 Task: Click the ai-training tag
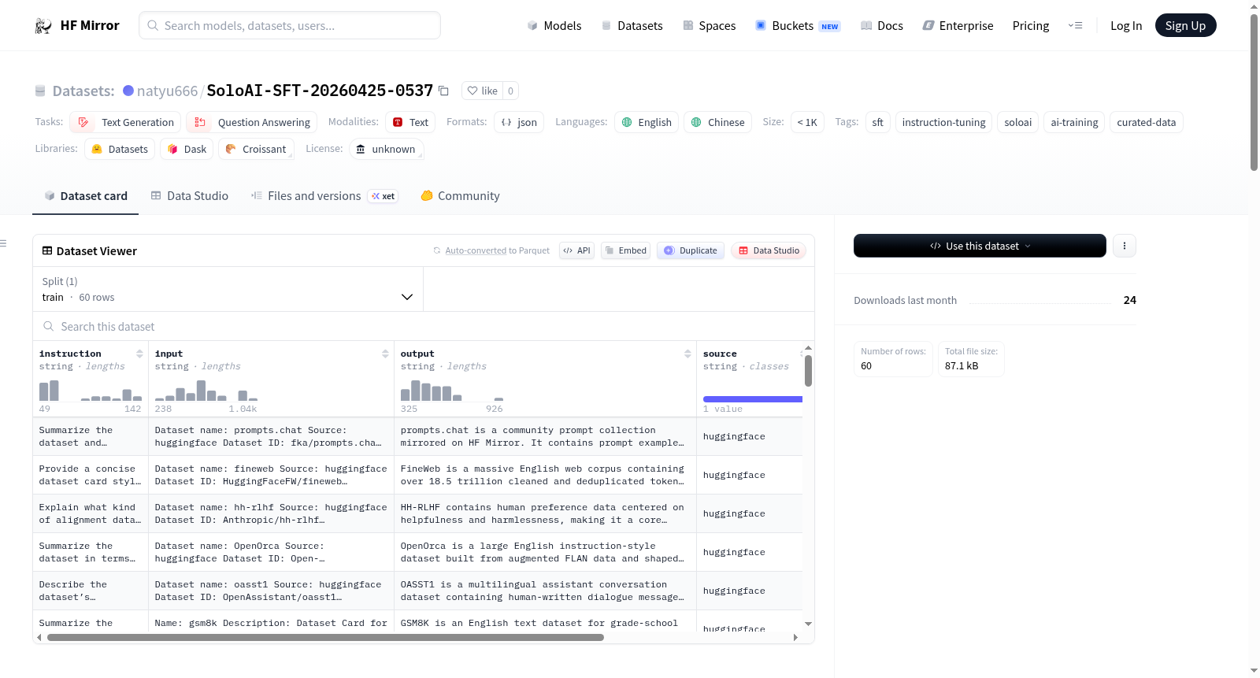[1074, 122]
